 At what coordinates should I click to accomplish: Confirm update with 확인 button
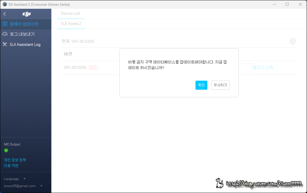point(201,85)
